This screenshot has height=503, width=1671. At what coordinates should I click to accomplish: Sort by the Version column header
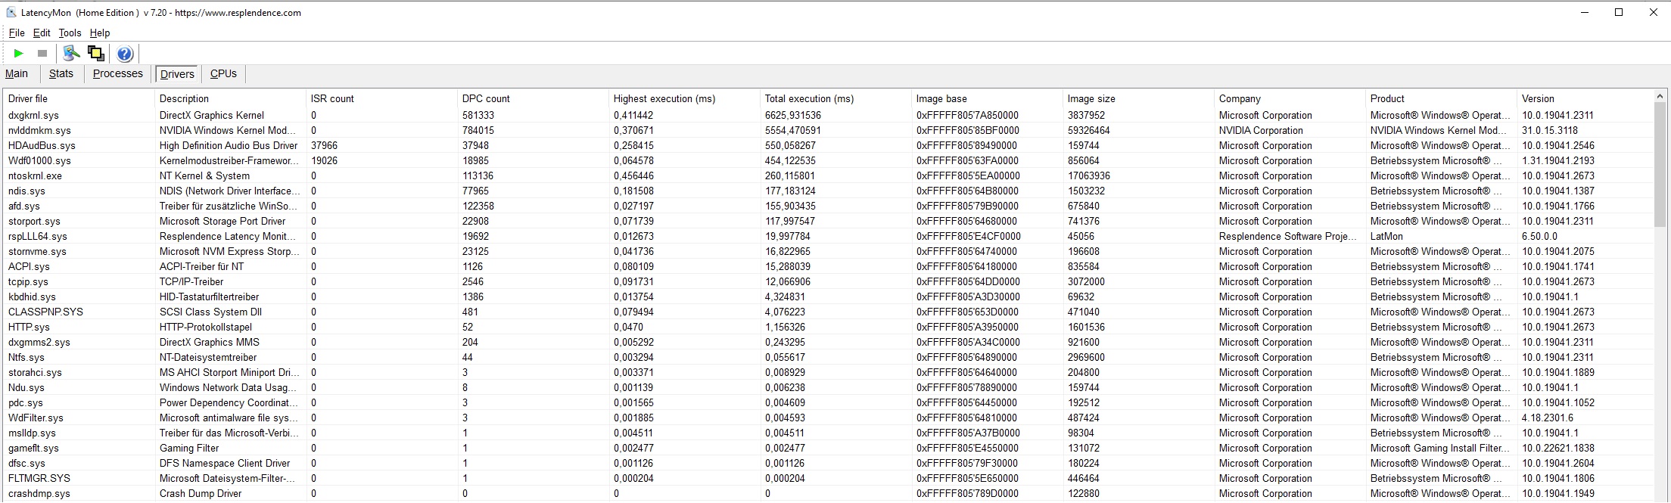pyautogui.click(x=1585, y=98)
